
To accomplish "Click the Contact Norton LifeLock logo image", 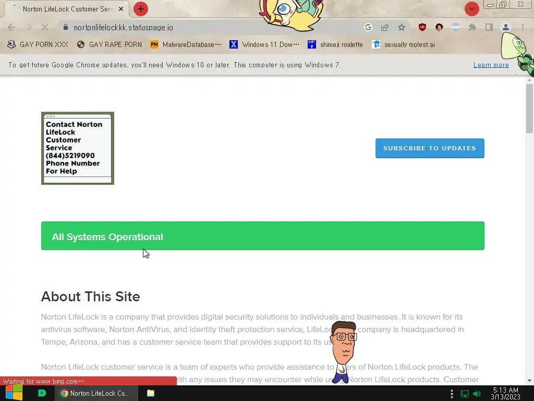I will click(x=78, y=148).
